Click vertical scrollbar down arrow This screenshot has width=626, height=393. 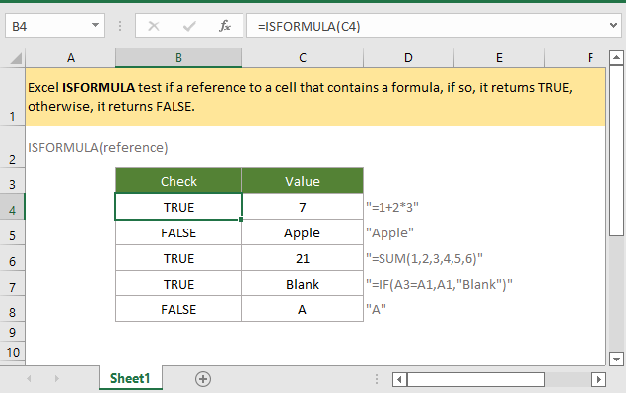(616, 359)
